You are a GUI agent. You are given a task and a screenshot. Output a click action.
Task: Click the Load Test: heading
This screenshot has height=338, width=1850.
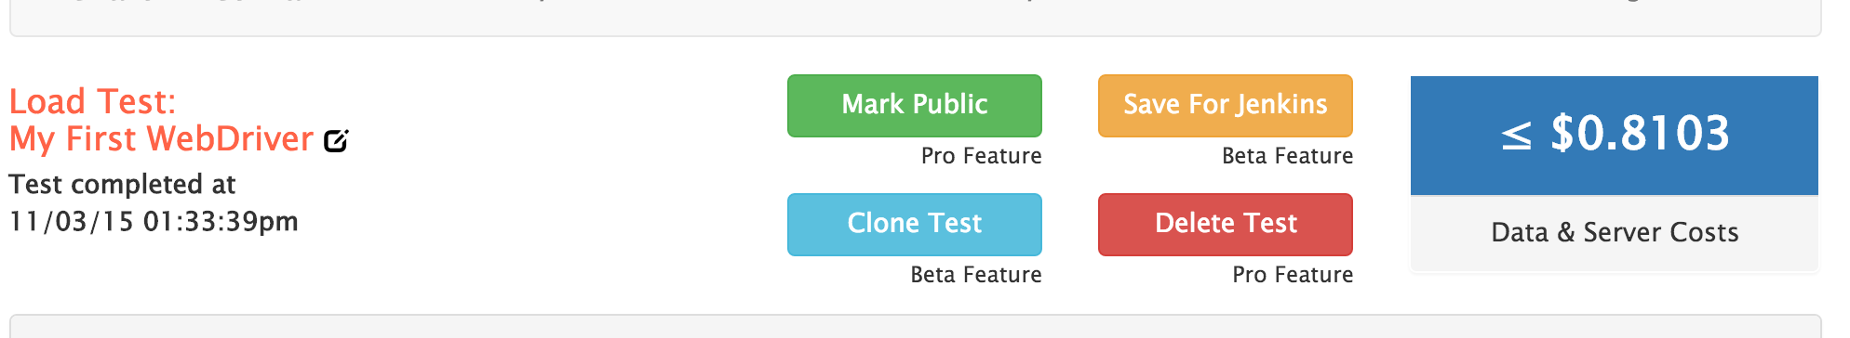point(92,101)
